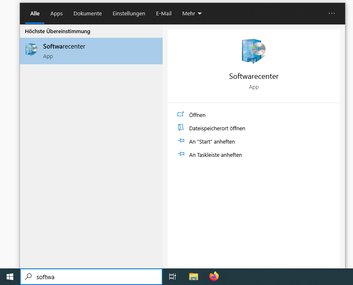Screen dimensions: 353x285
Task: Click Öffnen to launch Softwarecenter
Action: pyautogui.click(x=197, y=115)
